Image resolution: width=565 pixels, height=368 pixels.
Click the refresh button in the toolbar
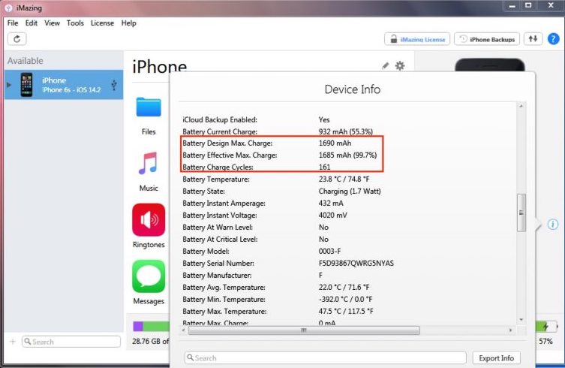point(17,38)
